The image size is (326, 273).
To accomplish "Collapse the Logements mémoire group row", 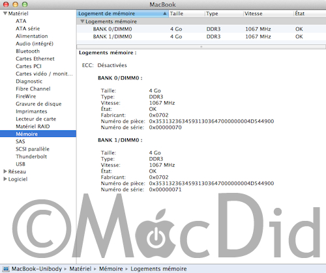I will (82, 22).
